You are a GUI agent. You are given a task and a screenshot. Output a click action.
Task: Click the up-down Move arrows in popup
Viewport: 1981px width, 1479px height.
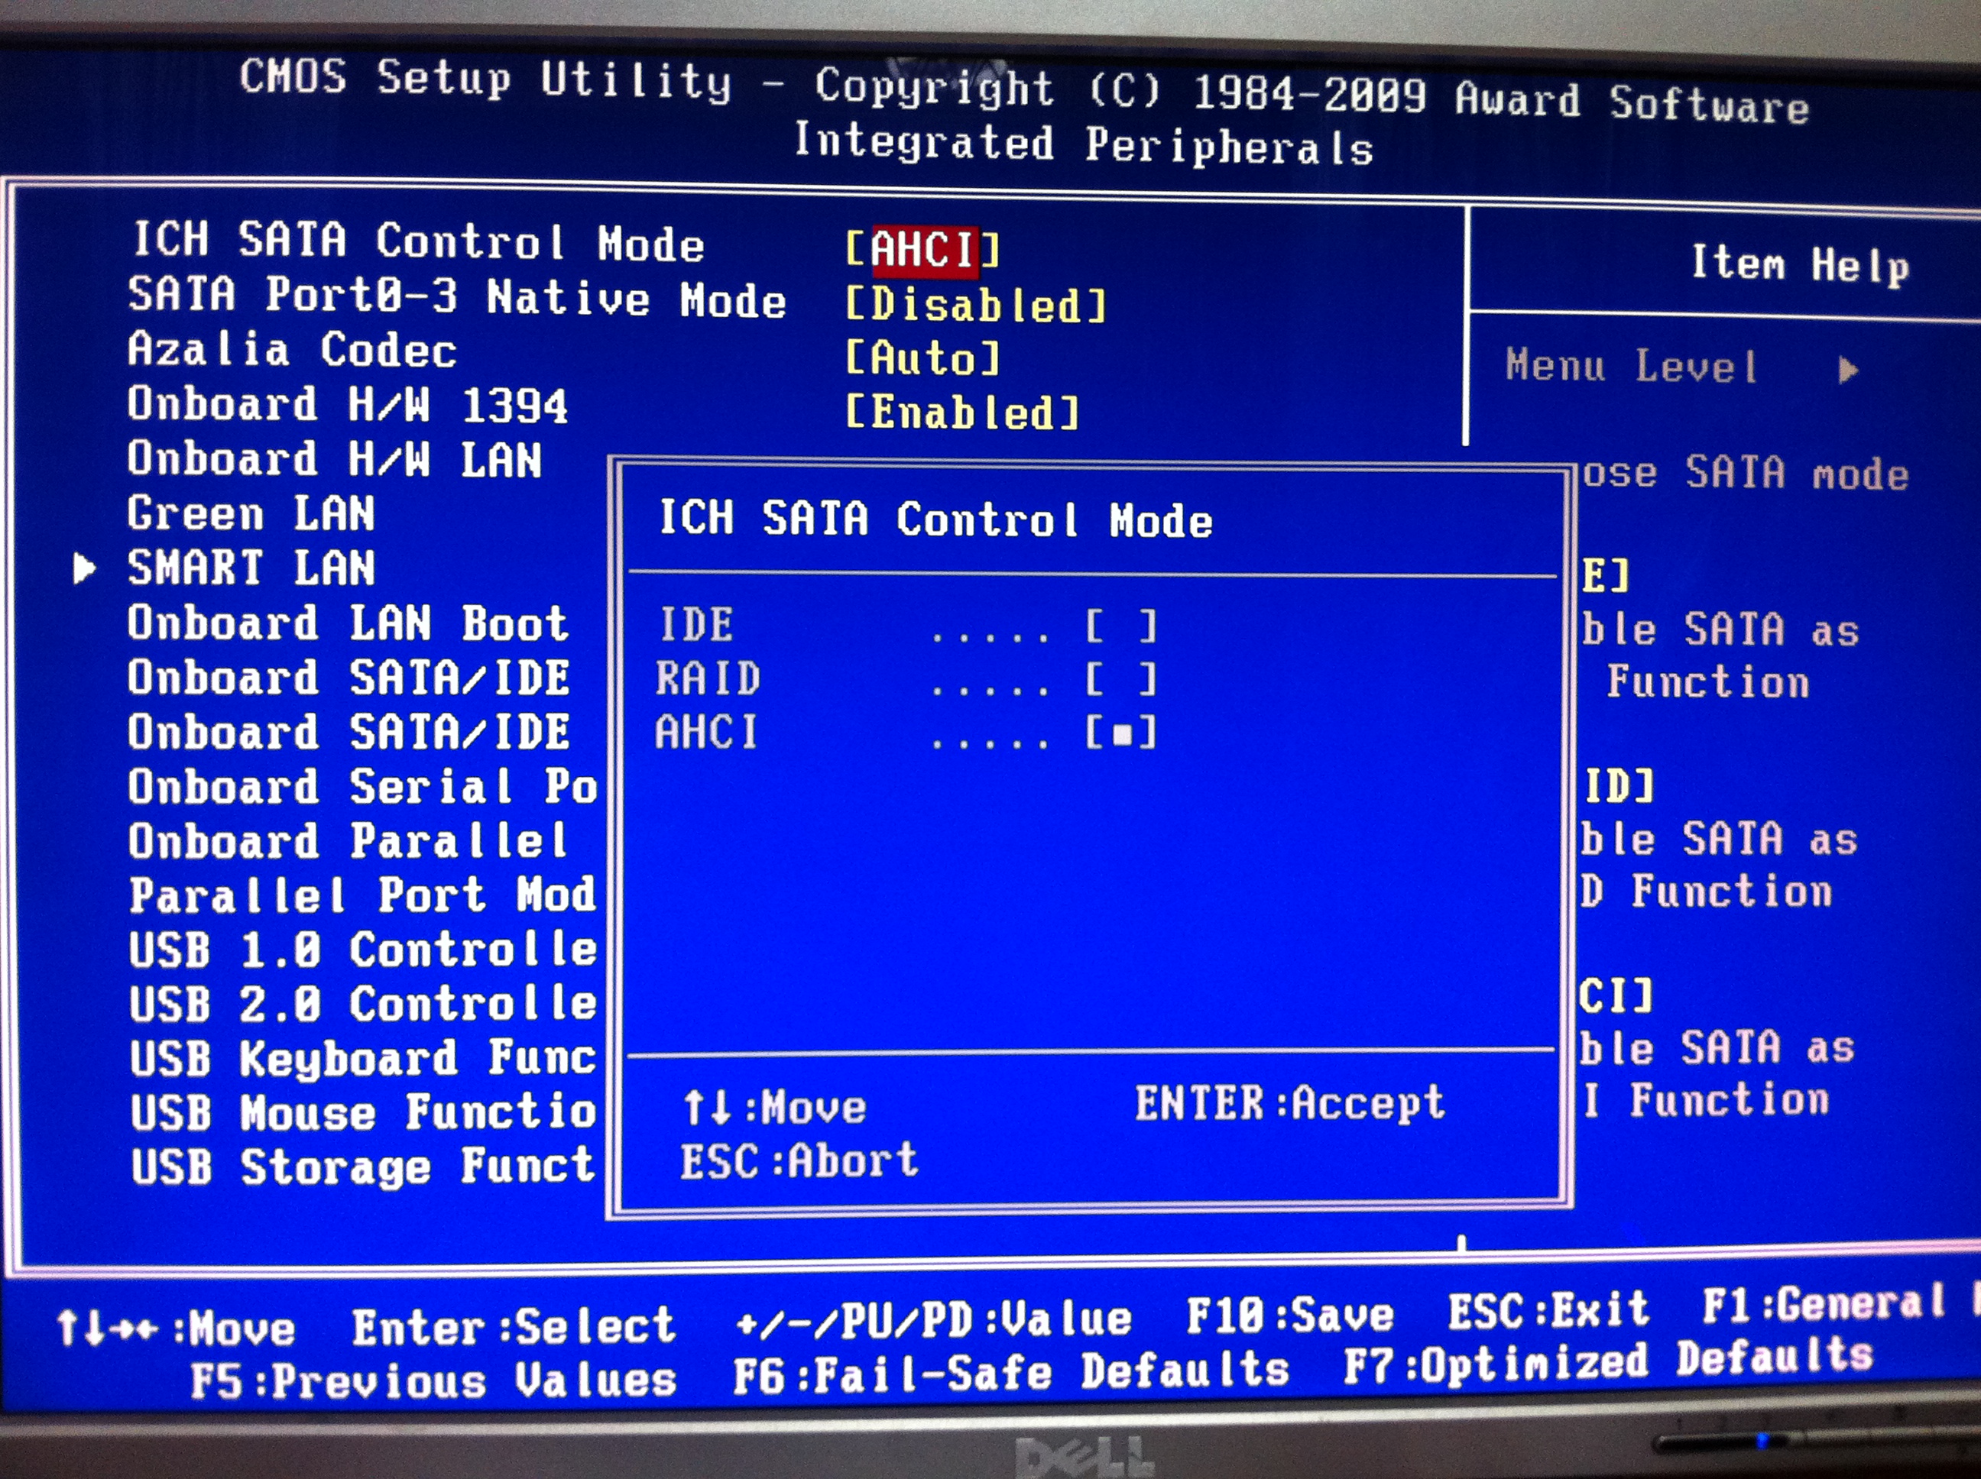click(709, 1108)
